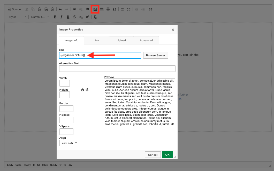Open the special character Omega icon
274x171 pixels.
[115, 10]
